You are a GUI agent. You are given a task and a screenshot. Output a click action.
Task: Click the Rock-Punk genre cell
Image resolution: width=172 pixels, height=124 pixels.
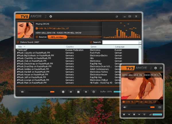95,53
